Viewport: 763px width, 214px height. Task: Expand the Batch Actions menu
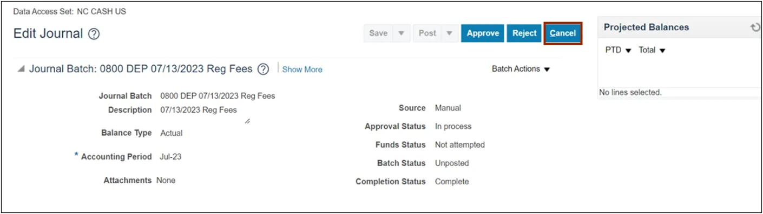(521, 69)
